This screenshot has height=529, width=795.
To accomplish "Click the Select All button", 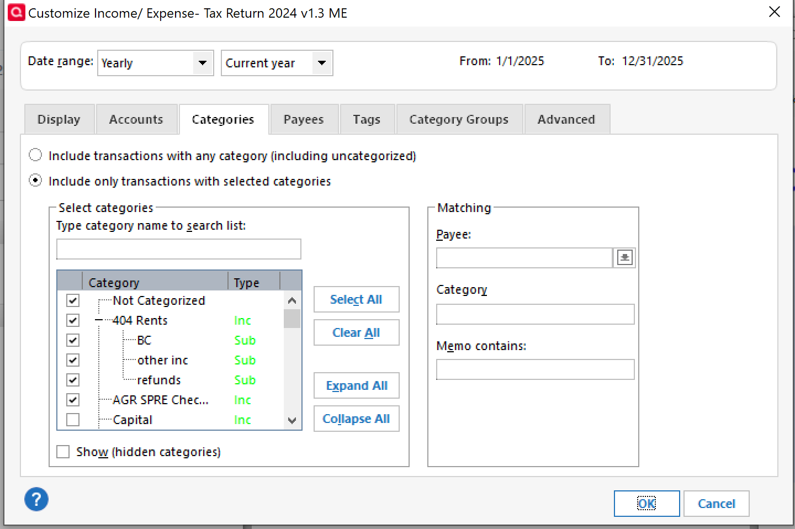I will point(356,299).
